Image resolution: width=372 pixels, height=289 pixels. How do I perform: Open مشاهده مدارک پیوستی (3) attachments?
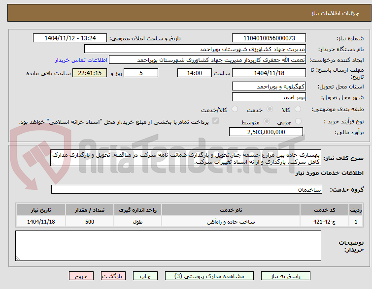pos(209,276)
